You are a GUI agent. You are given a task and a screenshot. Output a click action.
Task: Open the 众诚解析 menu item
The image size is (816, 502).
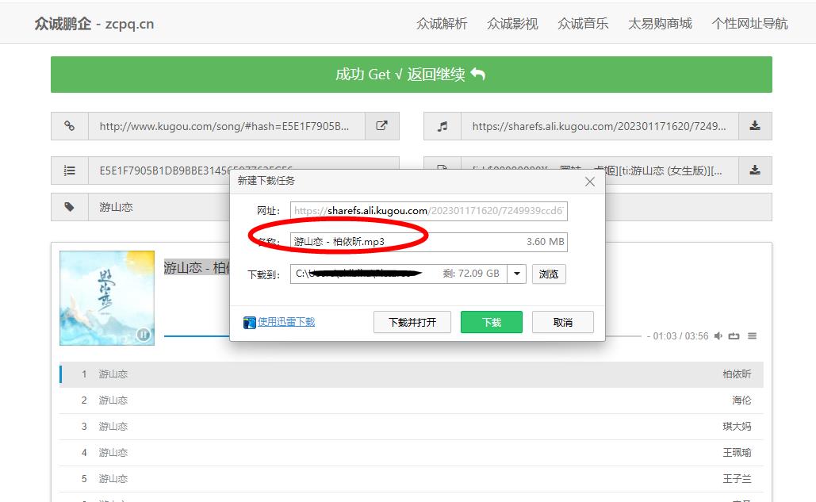[442, 24]
